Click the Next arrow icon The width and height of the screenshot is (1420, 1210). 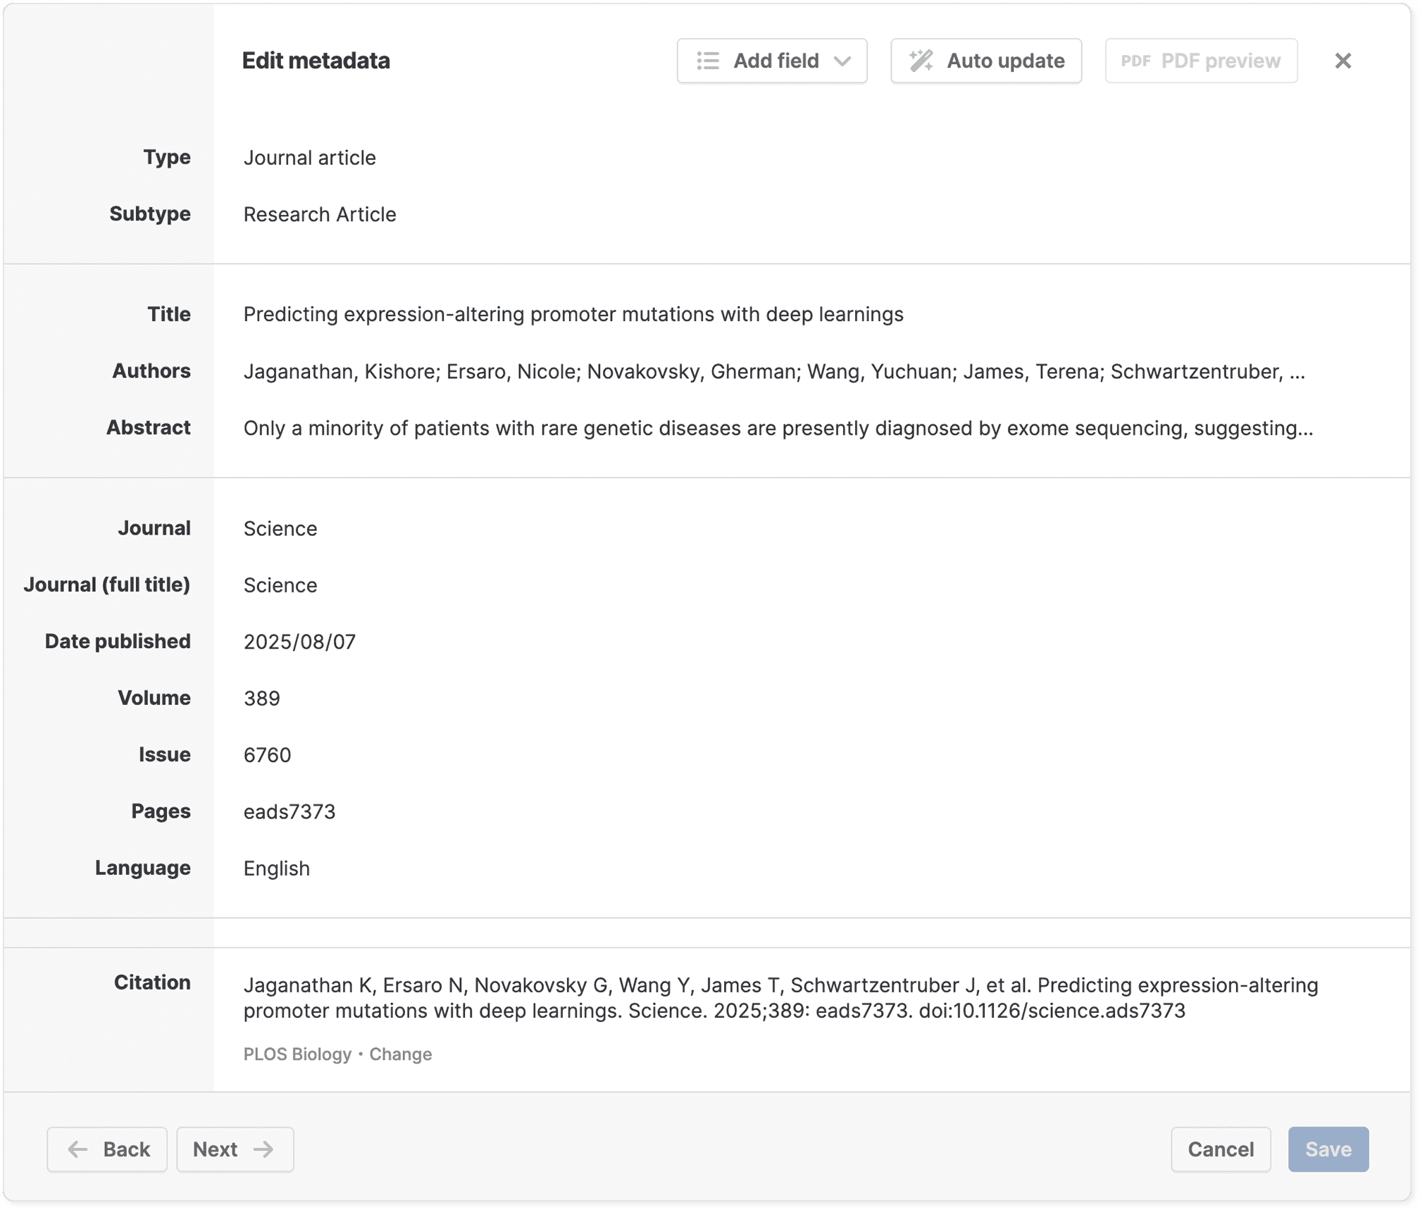click(264, 1149)
